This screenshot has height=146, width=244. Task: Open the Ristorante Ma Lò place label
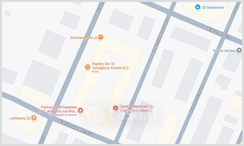(84, 38)
